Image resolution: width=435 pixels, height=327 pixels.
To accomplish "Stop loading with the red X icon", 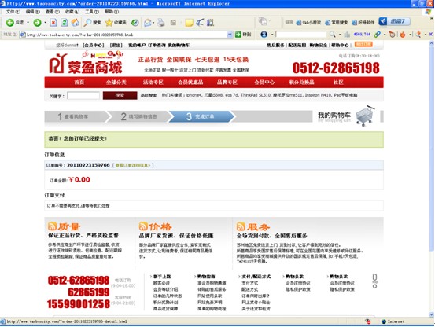I will pyautogui.click(x=53, y=23).
